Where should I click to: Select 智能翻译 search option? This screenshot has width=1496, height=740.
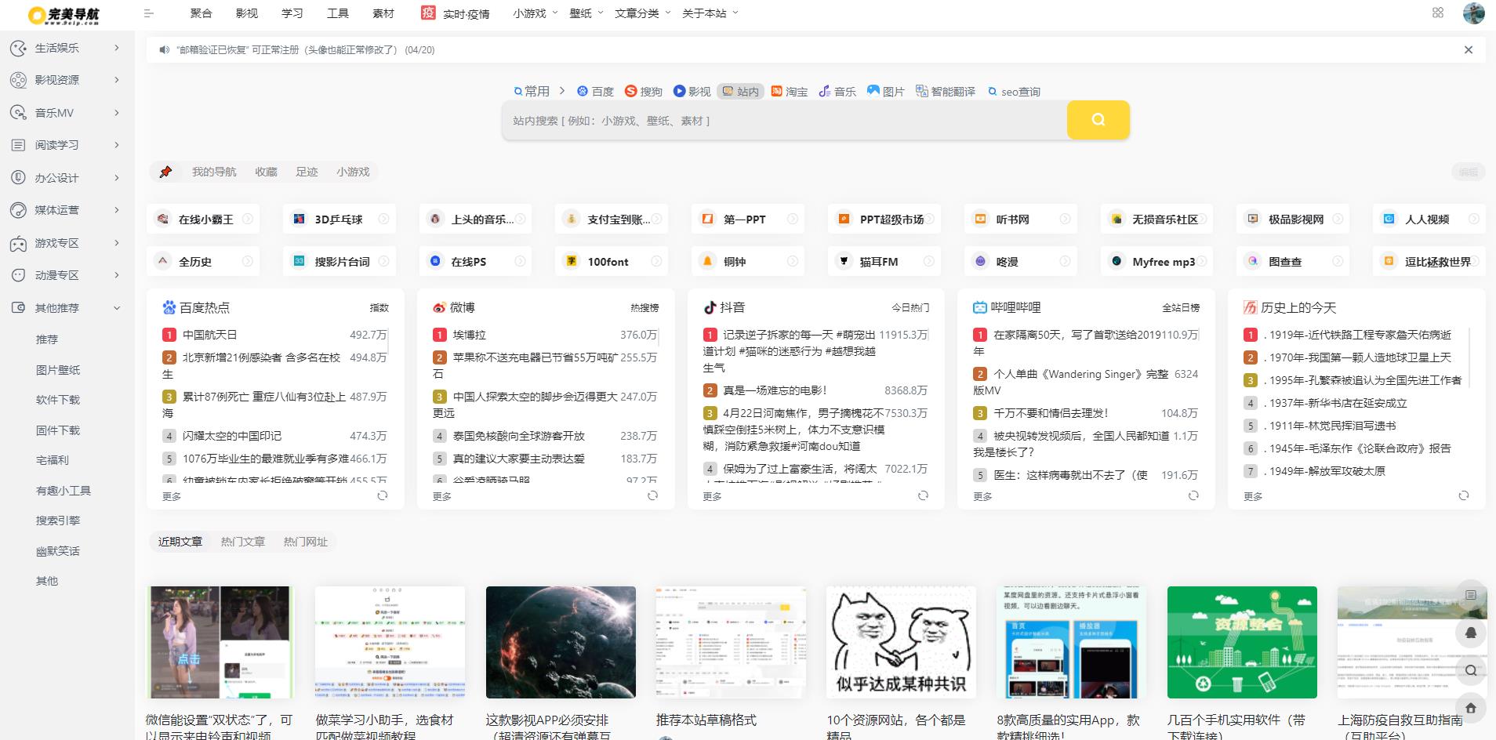coord(946,91)
